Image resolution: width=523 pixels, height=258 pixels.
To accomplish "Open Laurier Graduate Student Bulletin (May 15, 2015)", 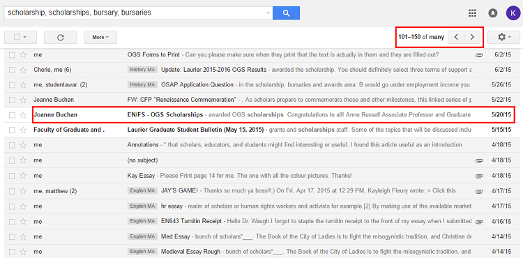I will (195, 130).
